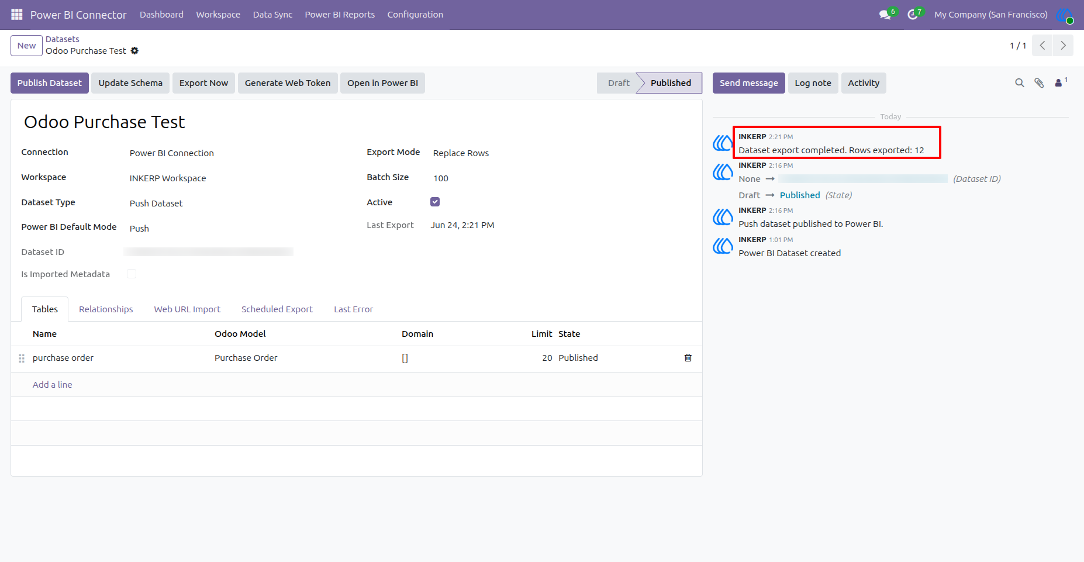Viewport: 1084px width, 562px height.
Task: Search messages in chatter magnifier icon
Action: coord(1020,83)
